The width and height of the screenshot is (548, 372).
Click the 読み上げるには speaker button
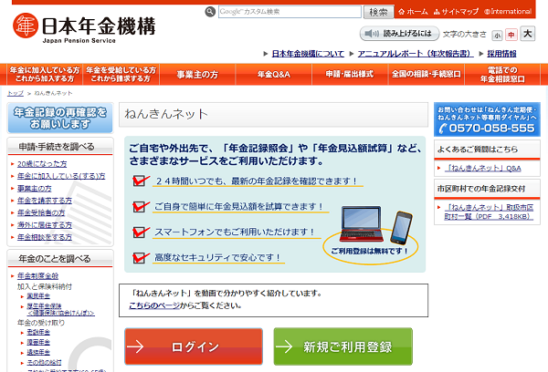(399, 34)
